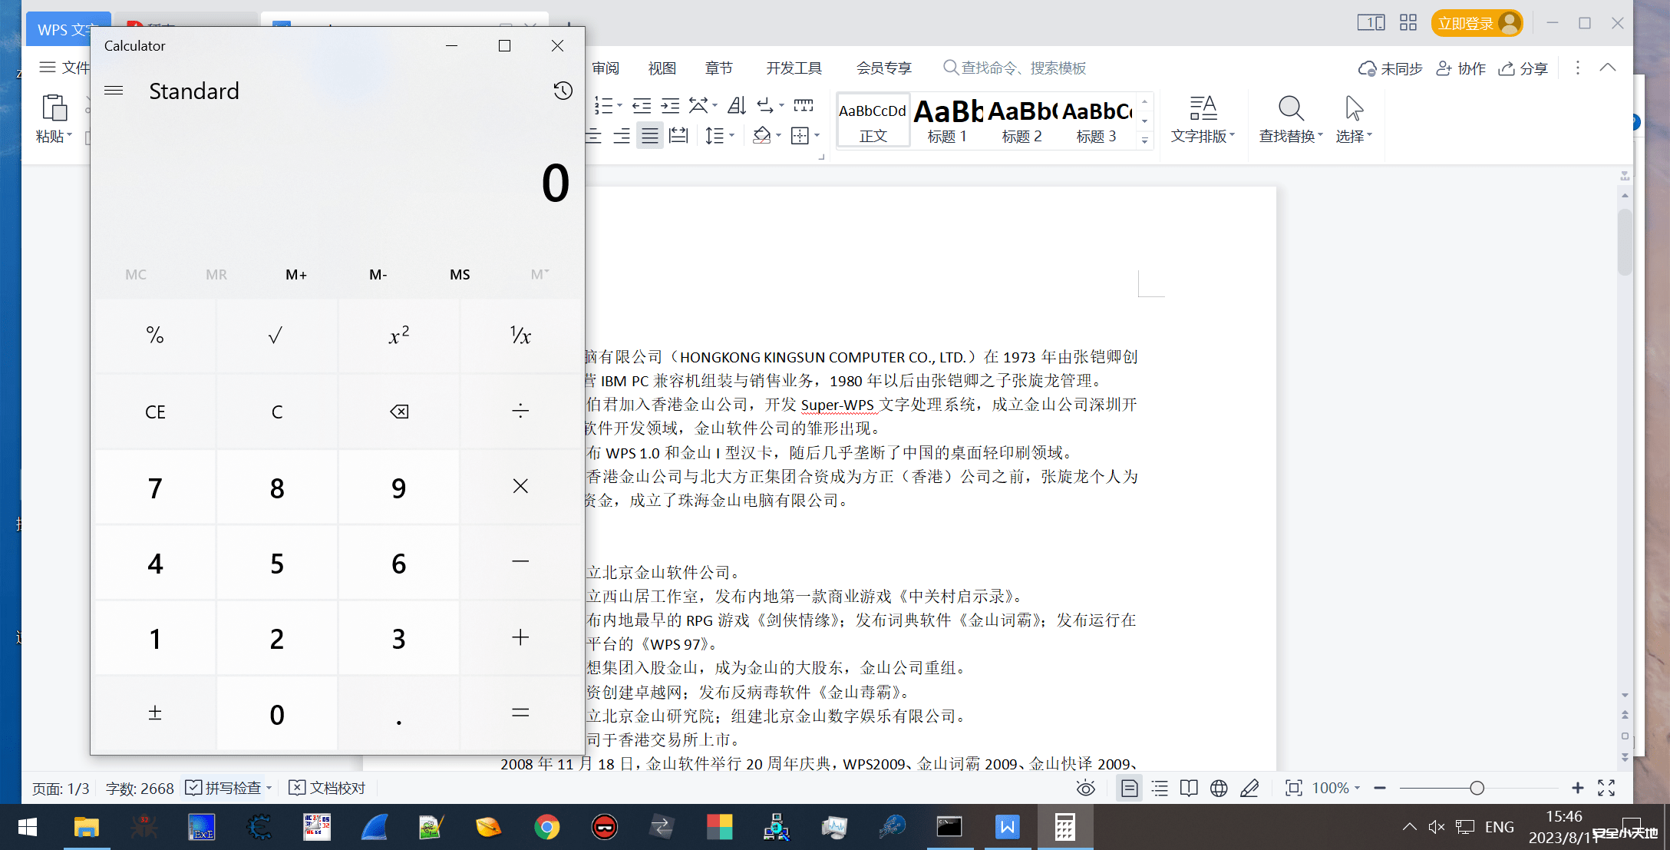Click the outline view icon in status bar

tap(1160, 788)
